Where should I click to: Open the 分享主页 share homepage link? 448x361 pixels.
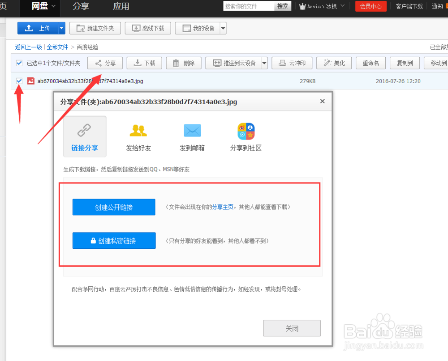(223, 207)
